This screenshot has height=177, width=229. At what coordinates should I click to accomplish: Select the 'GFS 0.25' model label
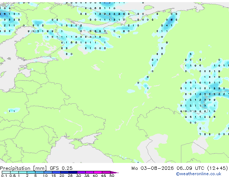pyautogui.click(x=61, y=168)
